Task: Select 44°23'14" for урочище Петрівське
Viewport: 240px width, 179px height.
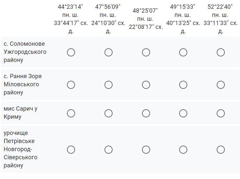Action: 71,149
